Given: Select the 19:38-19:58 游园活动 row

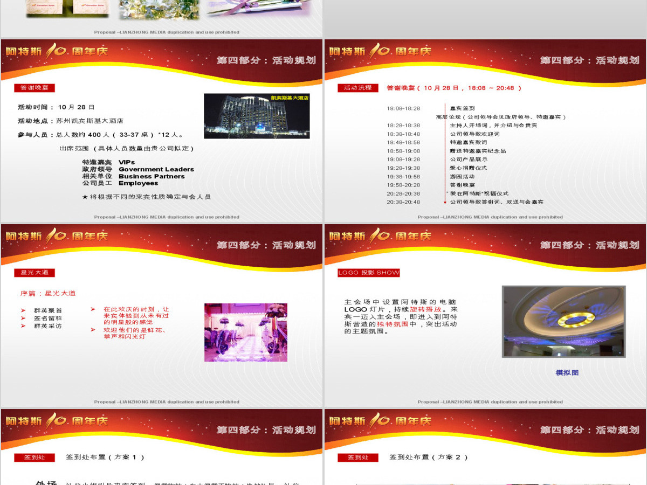Looking at the screenshot, I should [431, 177].
